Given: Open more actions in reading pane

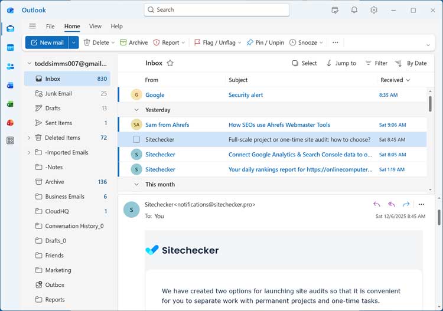Looking at the screenshot, I should click(421, 204).
